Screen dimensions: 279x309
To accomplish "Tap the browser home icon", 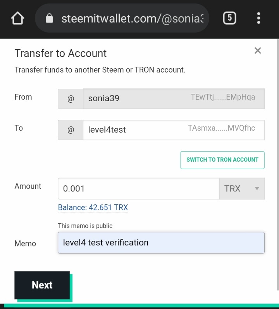I will (18, 18).
